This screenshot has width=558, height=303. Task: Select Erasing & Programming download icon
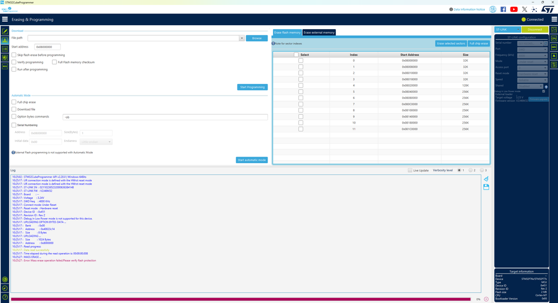pos(5,40)
